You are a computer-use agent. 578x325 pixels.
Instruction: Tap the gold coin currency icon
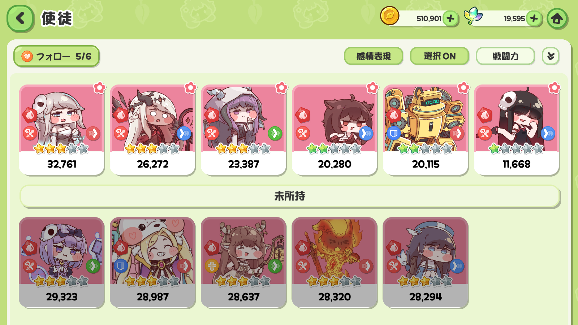pyautogui.click(x=390, y=16)
